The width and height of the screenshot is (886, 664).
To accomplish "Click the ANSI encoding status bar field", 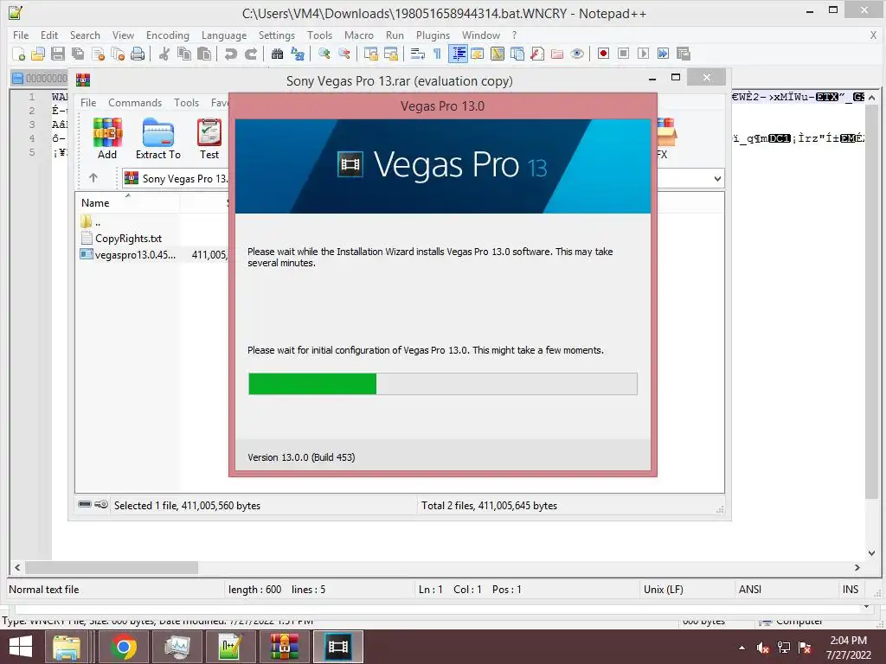I will [750, 590].
